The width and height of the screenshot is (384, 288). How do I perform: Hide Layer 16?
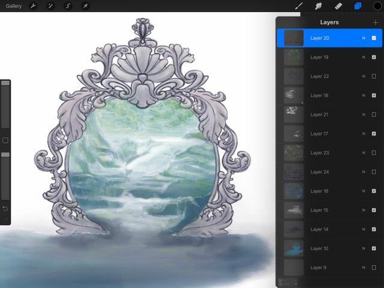click(x=374, y=191)
